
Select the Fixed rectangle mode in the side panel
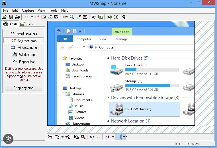(24, 33)
